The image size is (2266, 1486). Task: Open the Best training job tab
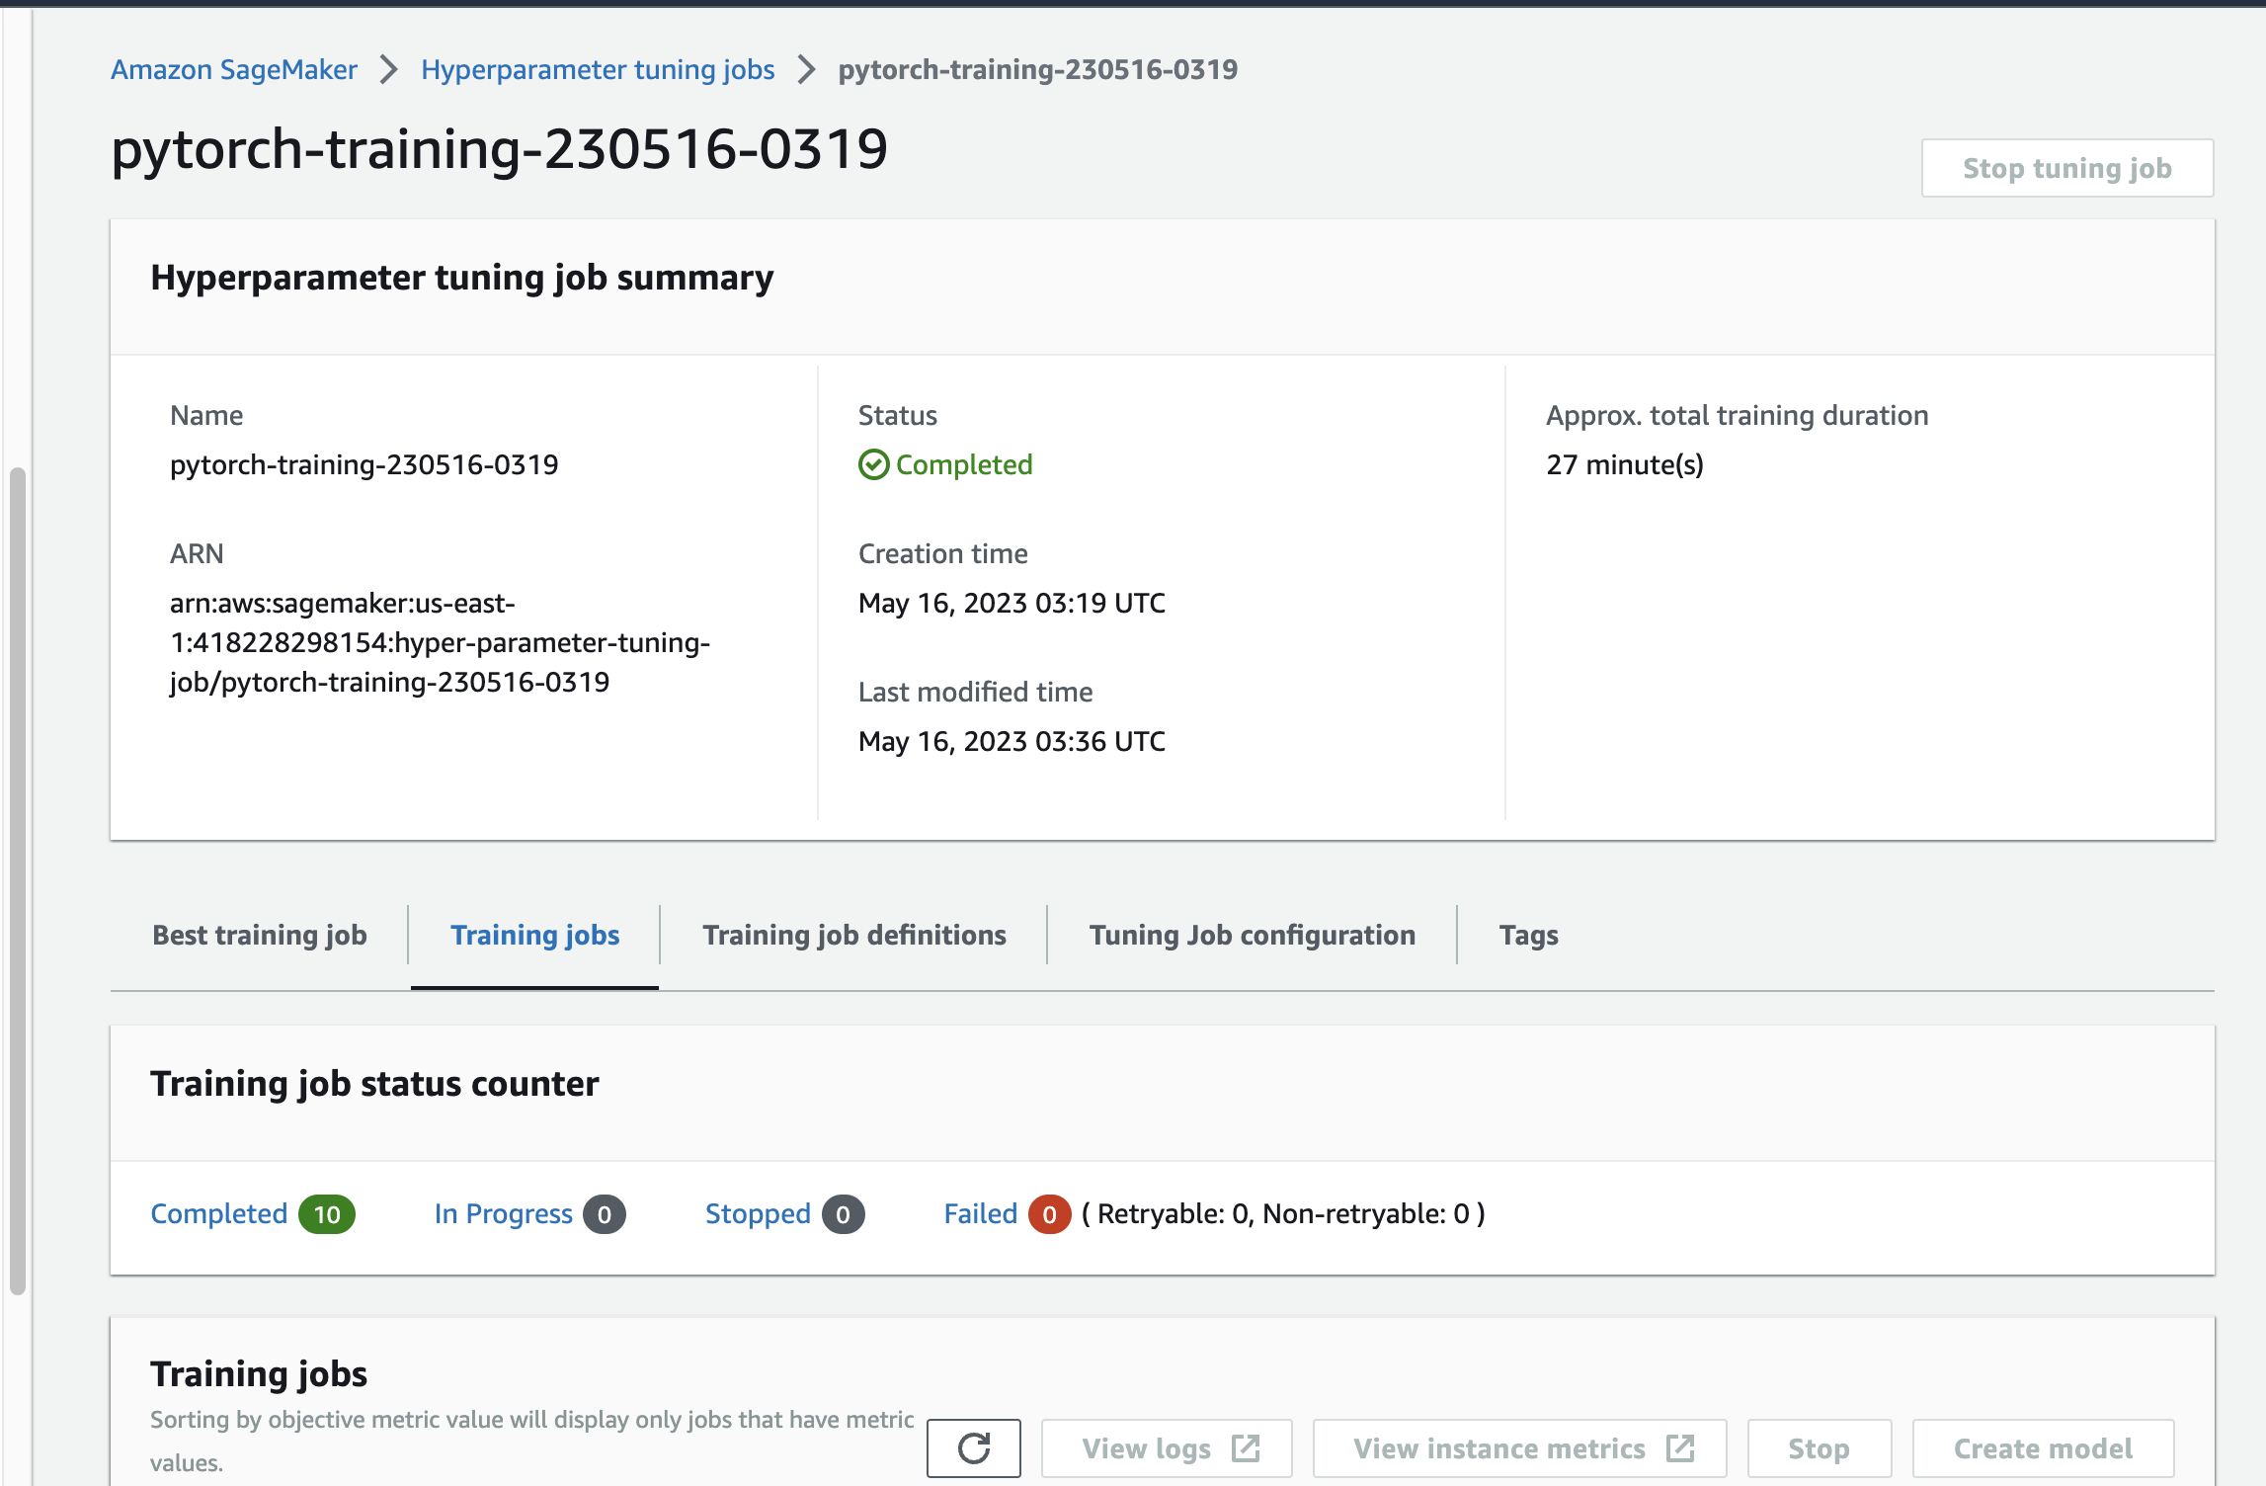point(260,935)
